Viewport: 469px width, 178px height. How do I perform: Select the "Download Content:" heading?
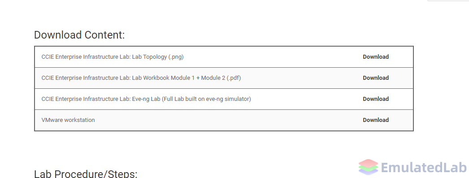click(79, 35)
